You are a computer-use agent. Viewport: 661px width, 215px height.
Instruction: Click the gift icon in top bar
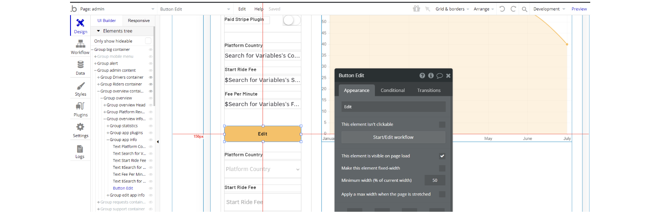tap(416, 9)
